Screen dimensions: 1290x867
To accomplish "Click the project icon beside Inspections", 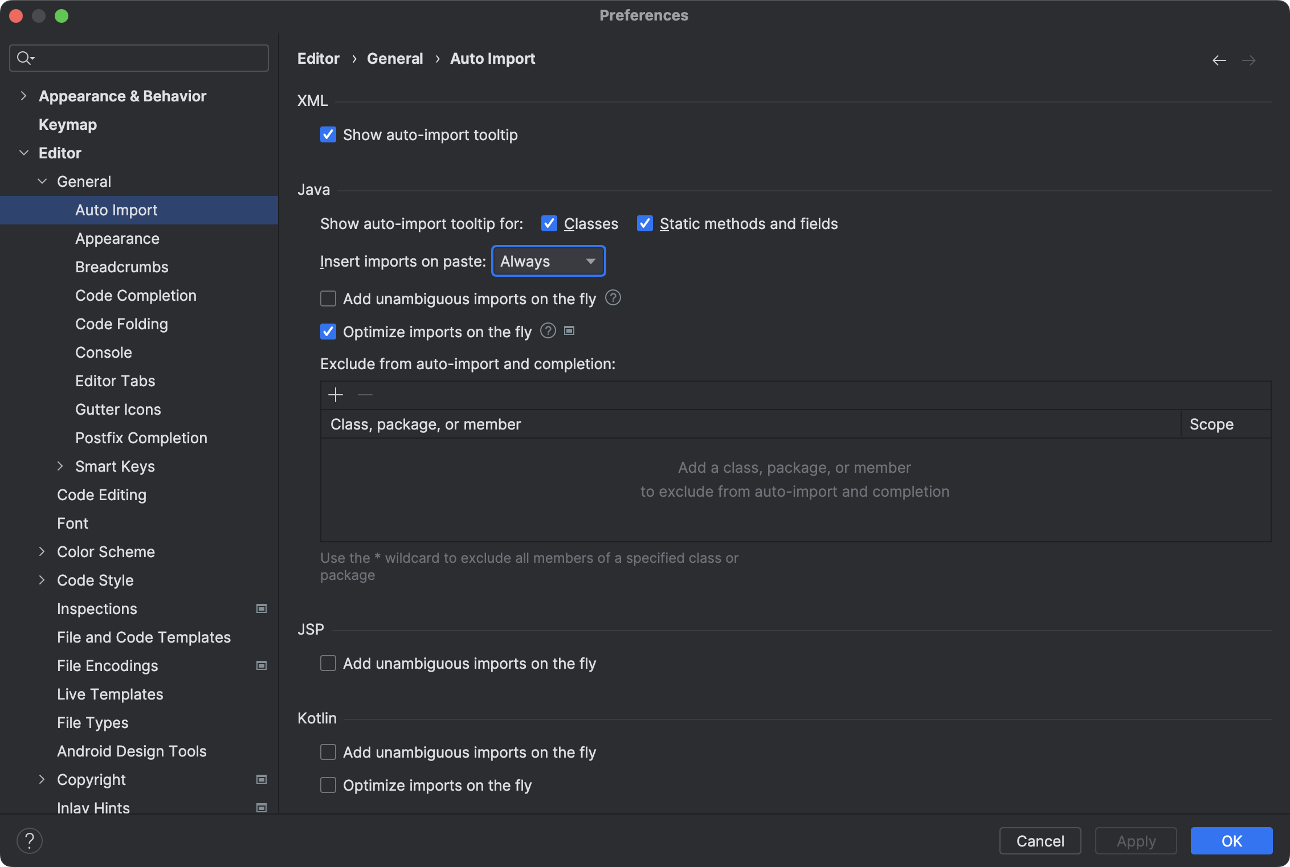I will (x=262, y=609).
